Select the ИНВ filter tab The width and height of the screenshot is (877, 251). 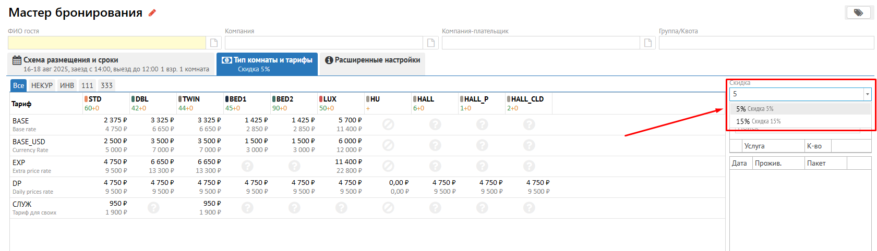coord(67,85)
